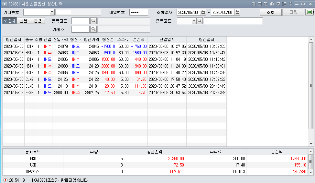Image resolution: width=315 pixels, height=183 pixels.
Task: Click the 청산일자 column header
Action: click(14, 39)
